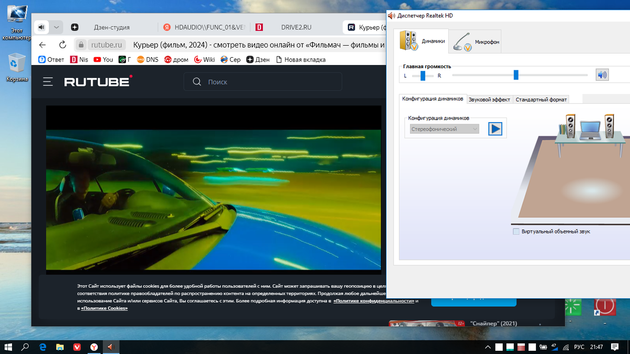The height and width of the screenshot is (354, 630).
Task: Open the Политике конфиденциальности link
Action: coord(373,301)
